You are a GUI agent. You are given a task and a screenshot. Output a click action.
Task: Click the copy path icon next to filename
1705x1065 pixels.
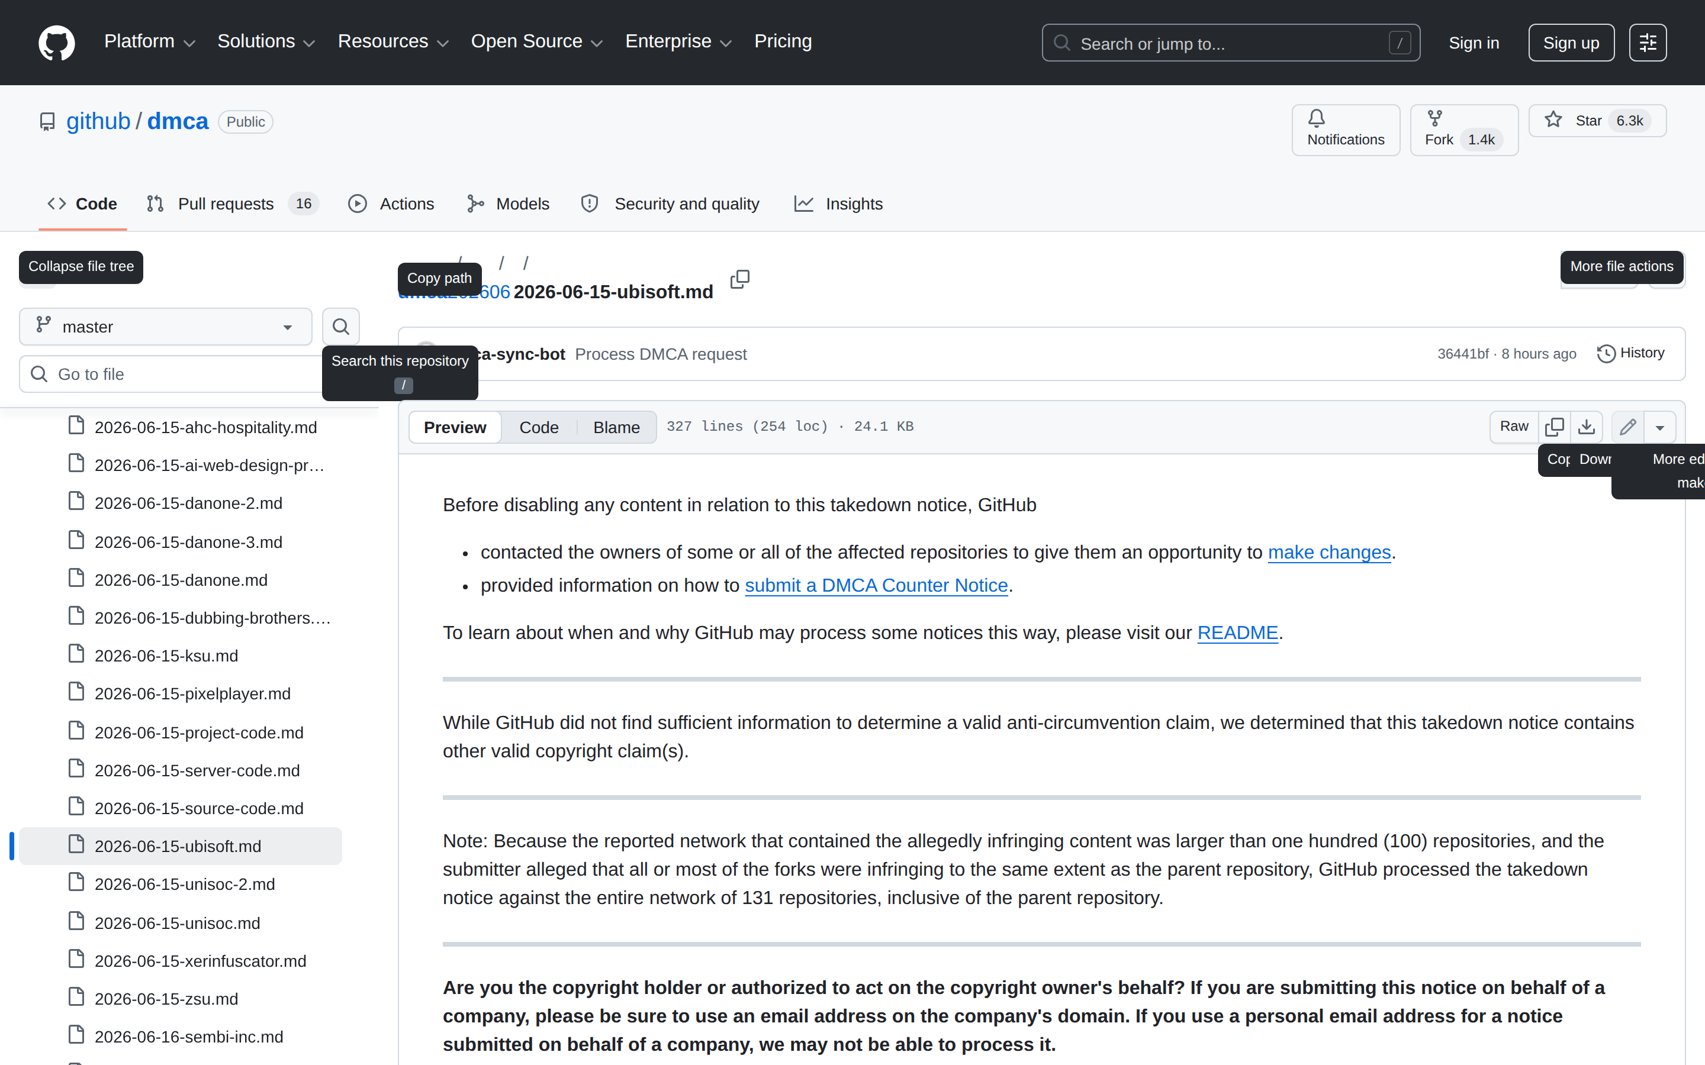pos(740,280)
